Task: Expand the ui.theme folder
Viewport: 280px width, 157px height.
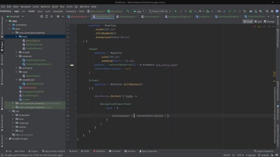Action: [16, 68]
